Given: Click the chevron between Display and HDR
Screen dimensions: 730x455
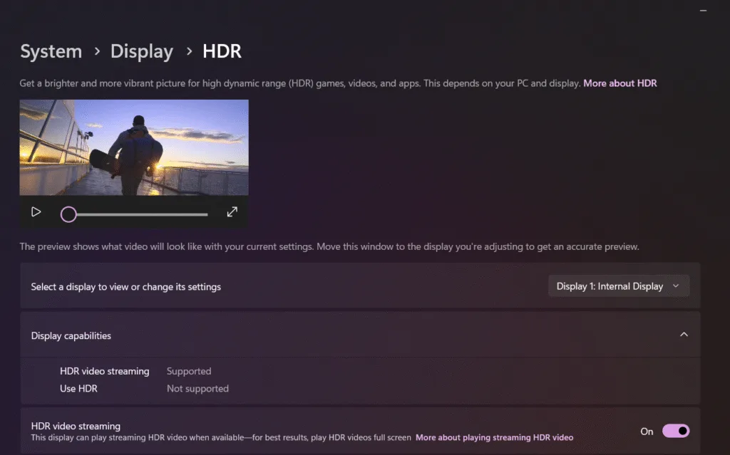Looking at the screenshot, I should pyautogui.click(x=189, y=52).
